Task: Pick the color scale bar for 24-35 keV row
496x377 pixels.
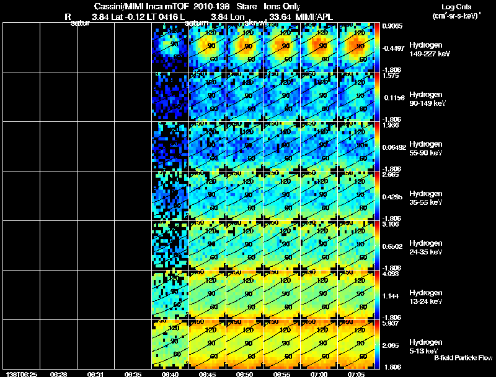Action: click(377, 246)
